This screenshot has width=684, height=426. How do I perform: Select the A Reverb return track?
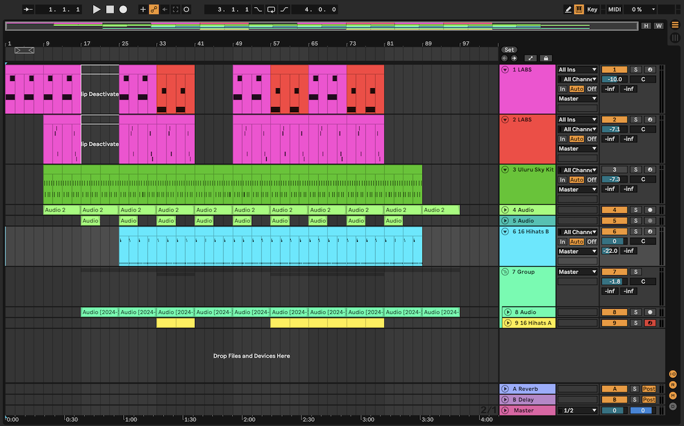pyautogui.click(x=527, y=389)
